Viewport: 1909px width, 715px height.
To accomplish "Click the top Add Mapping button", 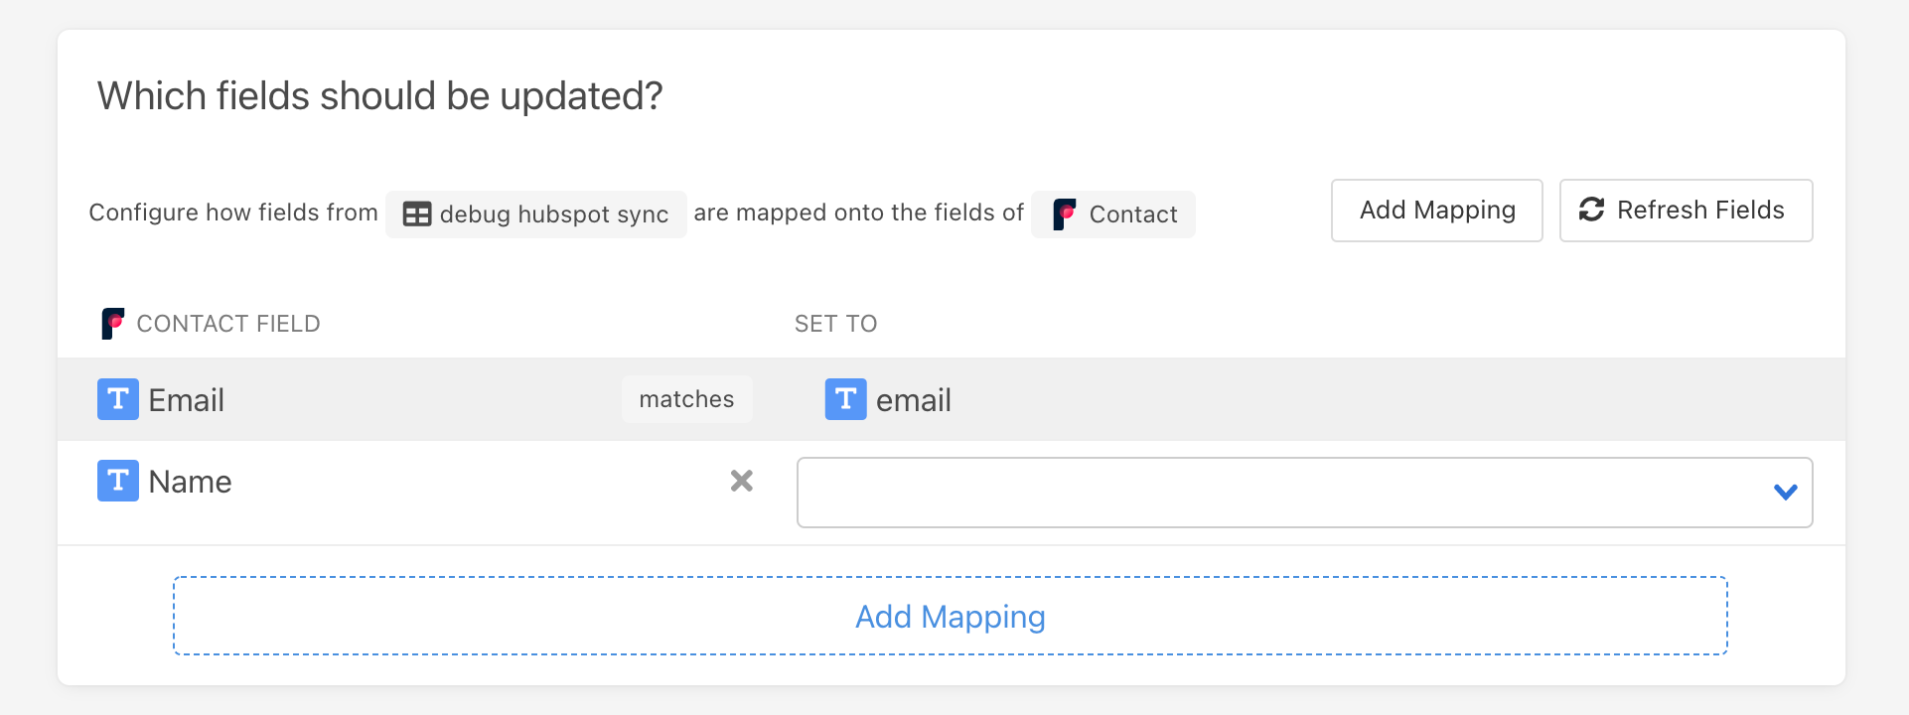I will click(x=1436, y=211).
